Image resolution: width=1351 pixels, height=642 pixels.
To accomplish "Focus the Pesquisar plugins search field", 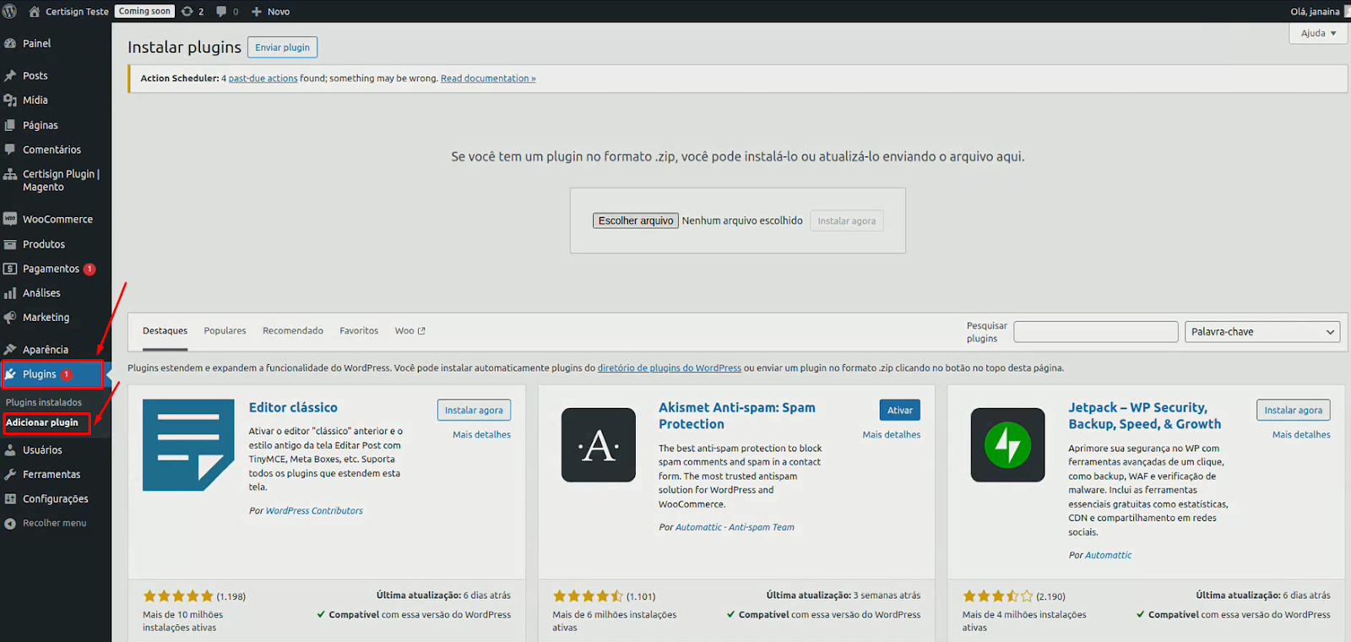I will [x=1096, y=332].
